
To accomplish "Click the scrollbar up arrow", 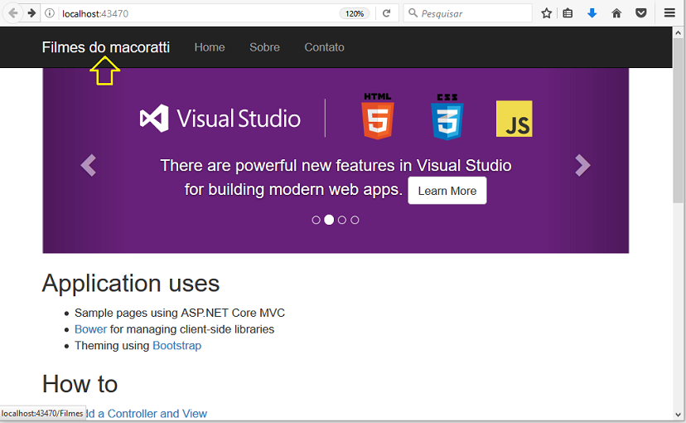I will (678, 33).
